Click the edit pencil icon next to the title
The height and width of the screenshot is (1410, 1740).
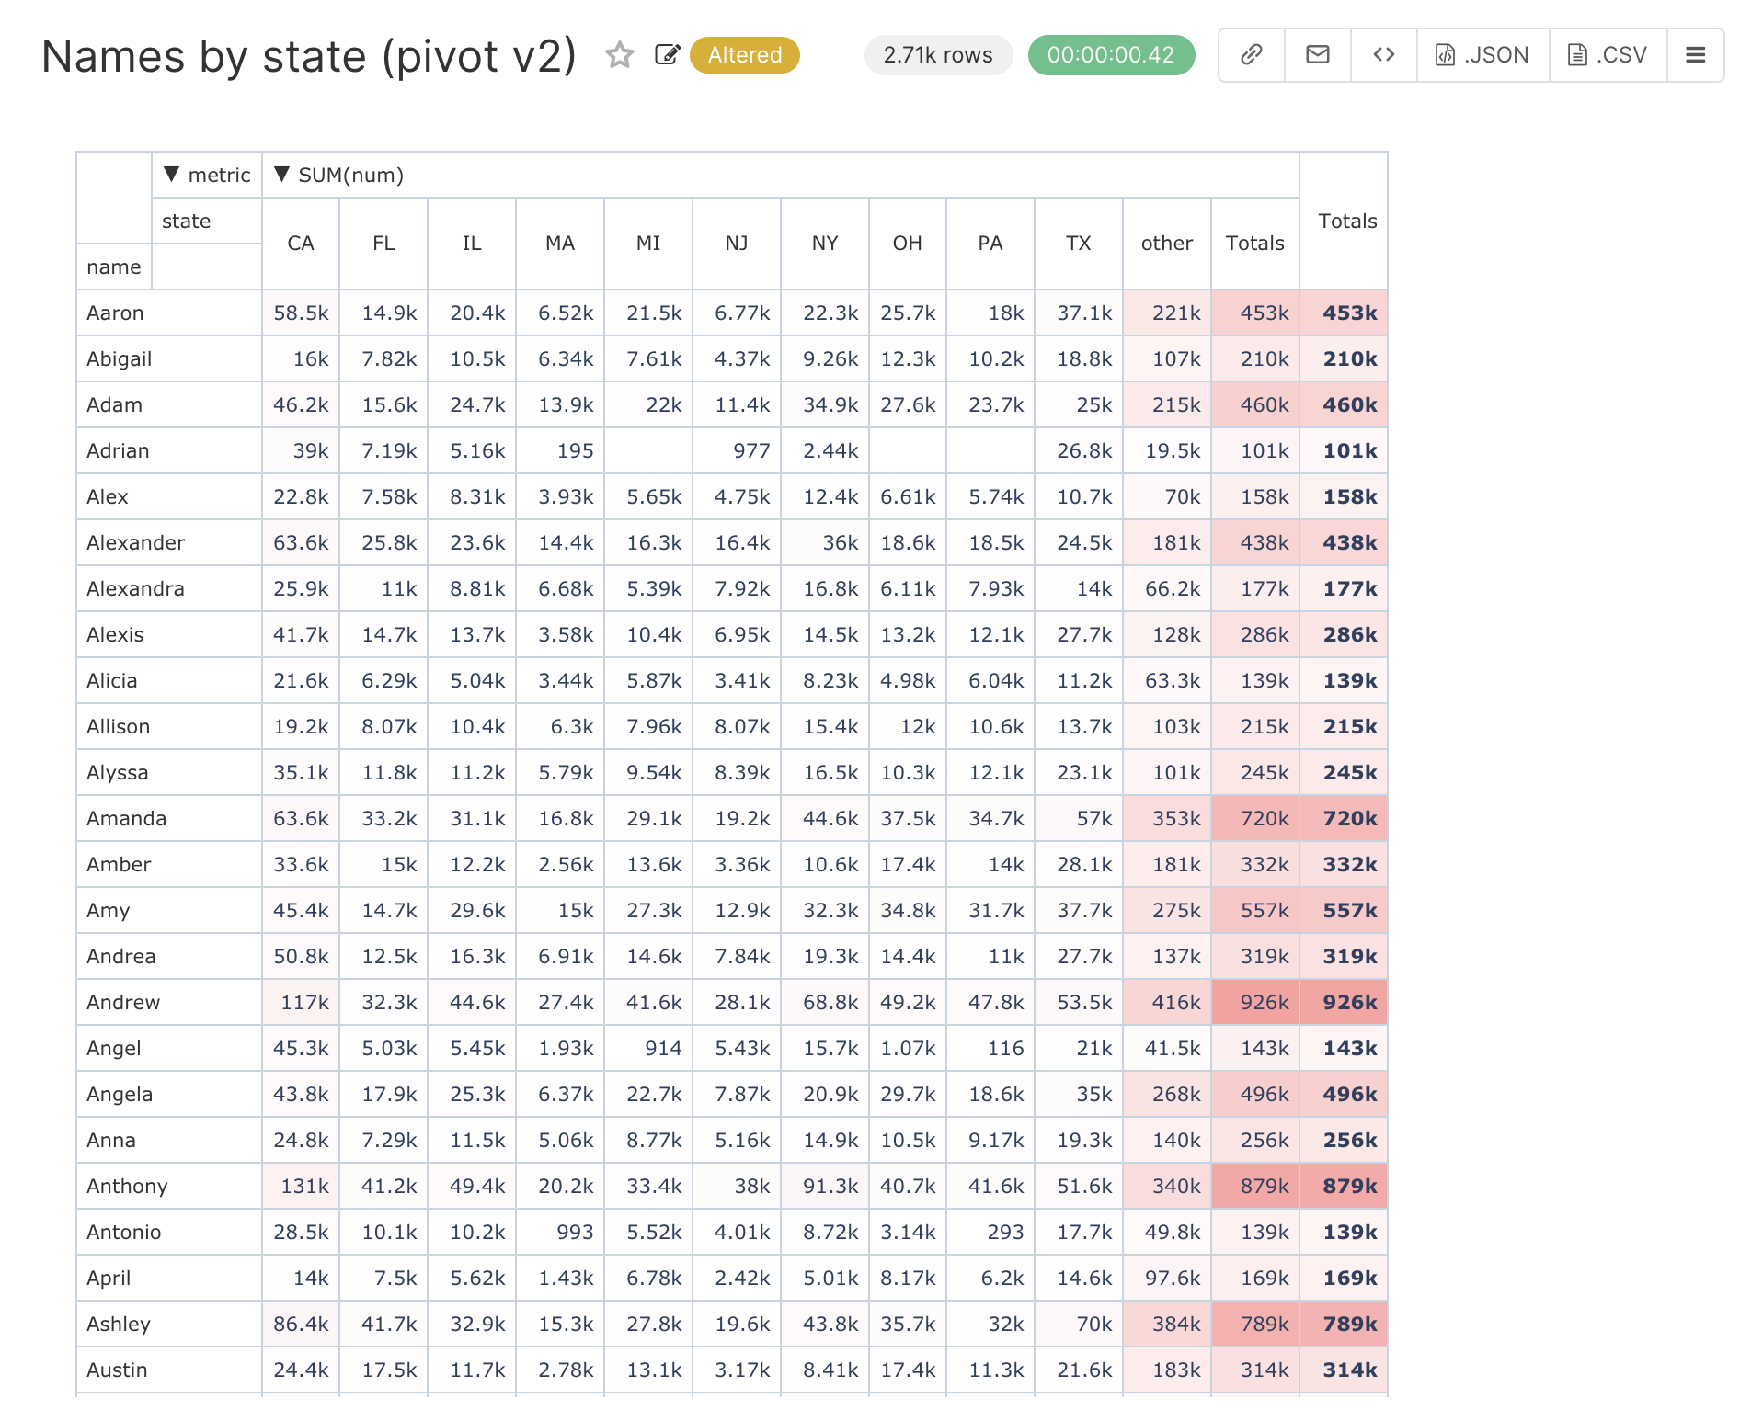pyautogui.click(x=668, y=55)
